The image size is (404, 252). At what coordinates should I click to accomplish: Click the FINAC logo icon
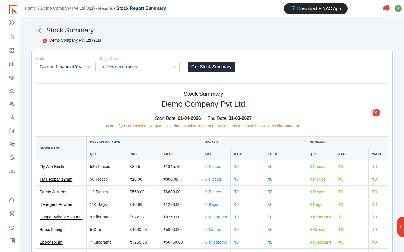13,9
